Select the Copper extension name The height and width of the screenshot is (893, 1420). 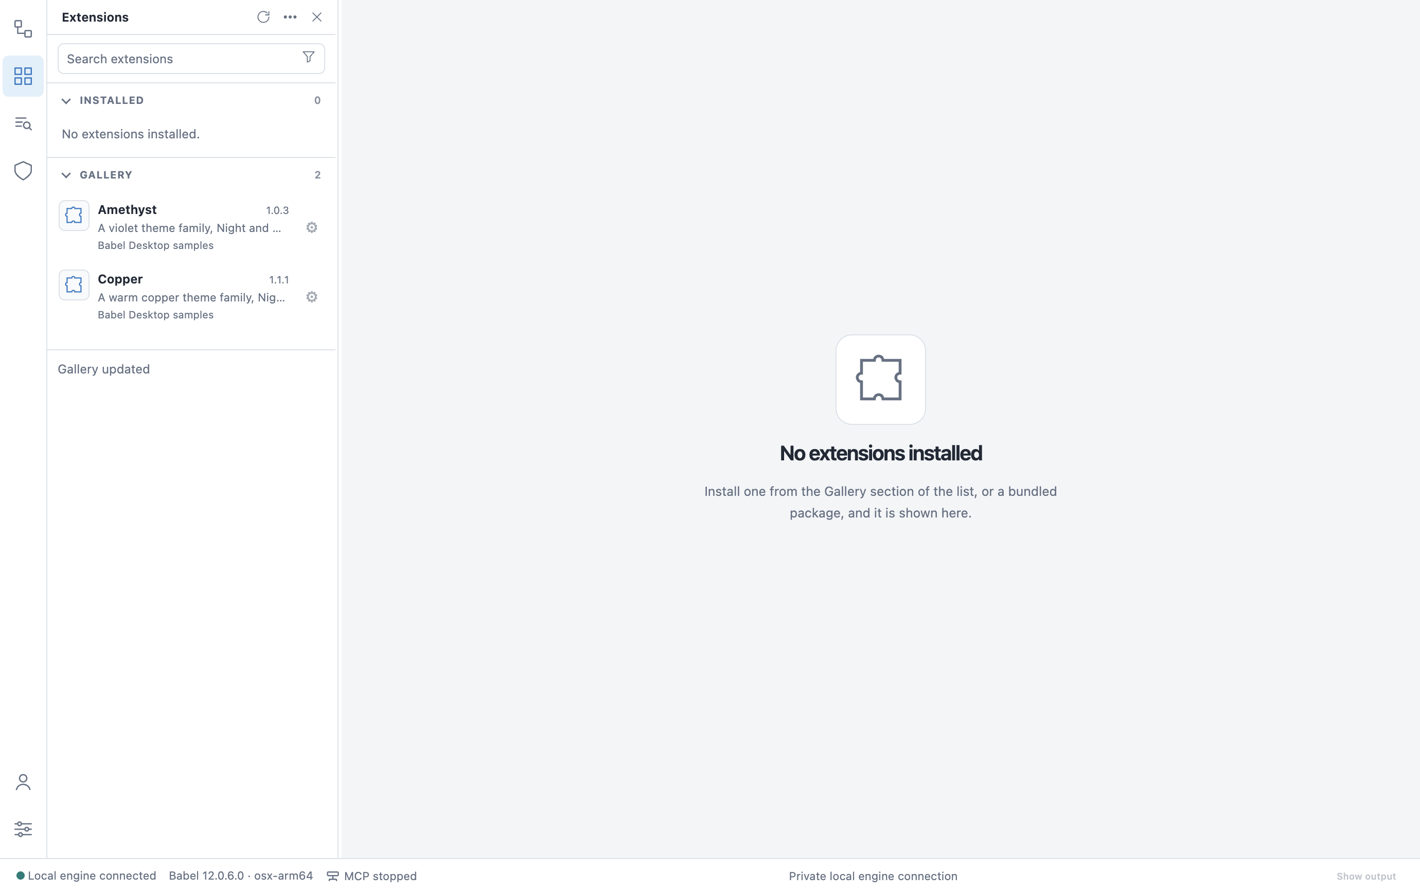[120, 279]
